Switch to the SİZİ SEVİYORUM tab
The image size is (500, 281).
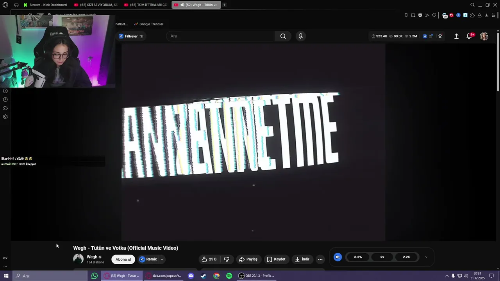click(96, 5)
